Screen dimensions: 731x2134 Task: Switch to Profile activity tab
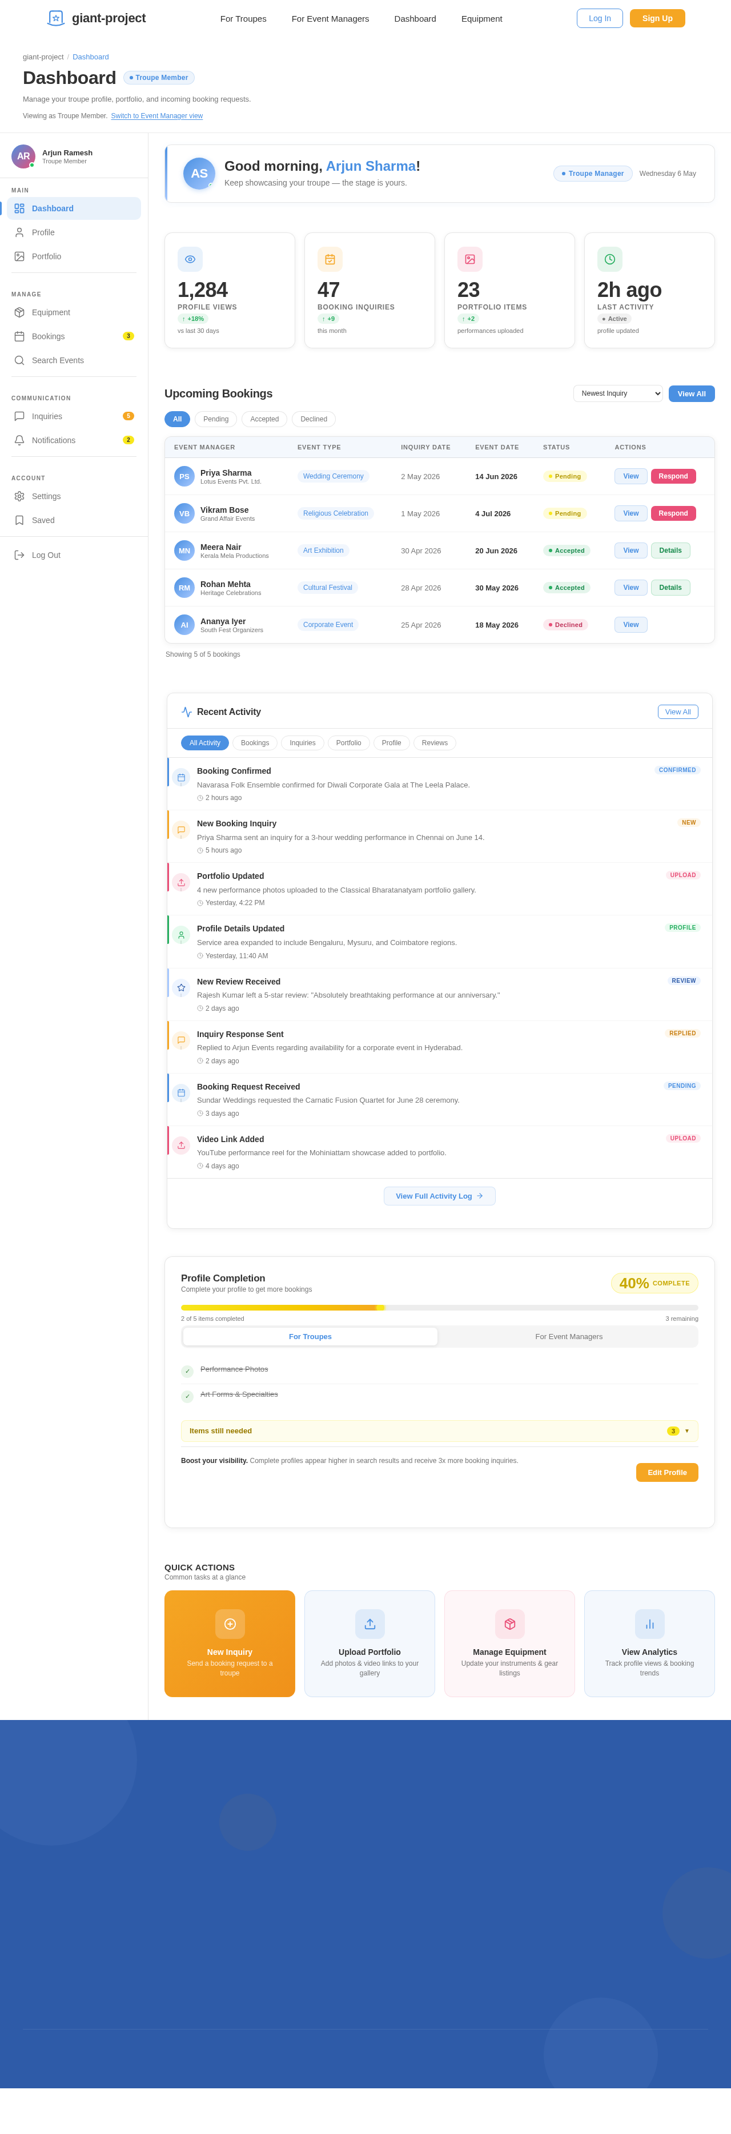(x=391, y=743)
